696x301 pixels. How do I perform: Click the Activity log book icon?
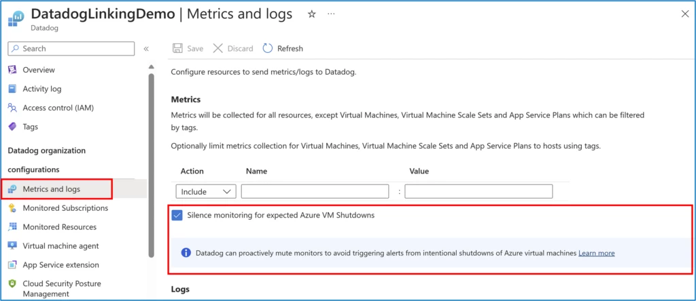tap(13, 89)
